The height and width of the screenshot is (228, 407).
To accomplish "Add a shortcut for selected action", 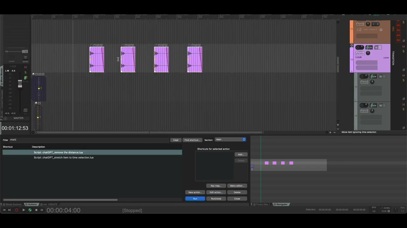I will tap(241, 155).
